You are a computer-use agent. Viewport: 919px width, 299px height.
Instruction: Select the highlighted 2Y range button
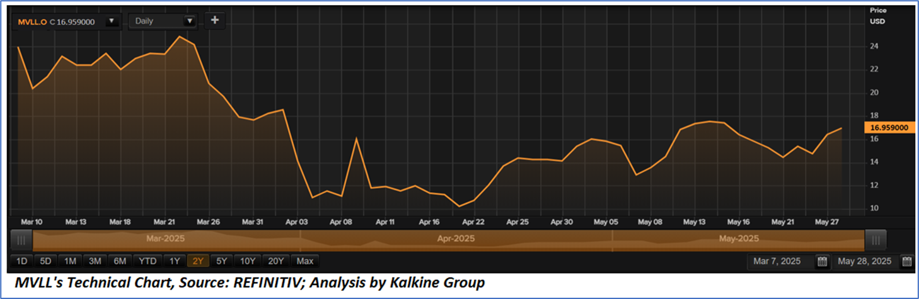click(x=198, y=261)
